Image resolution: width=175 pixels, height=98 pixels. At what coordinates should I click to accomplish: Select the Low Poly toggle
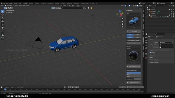tap(137, 35)
